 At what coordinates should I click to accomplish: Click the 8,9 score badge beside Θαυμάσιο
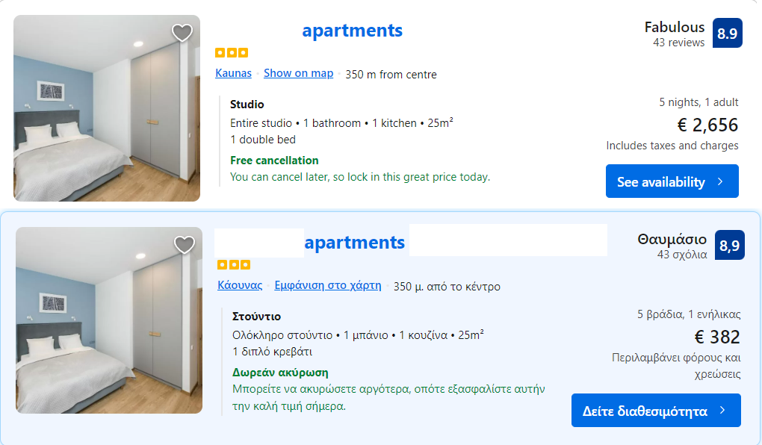729,245
